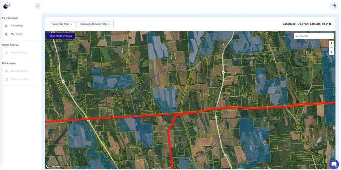Open the Parcel Size Filter dropdown
Viewport: 341px width, 170px height.
[62, 24]
